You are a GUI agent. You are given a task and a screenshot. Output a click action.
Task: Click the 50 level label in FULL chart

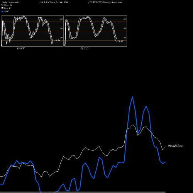(x=125, y=28)
